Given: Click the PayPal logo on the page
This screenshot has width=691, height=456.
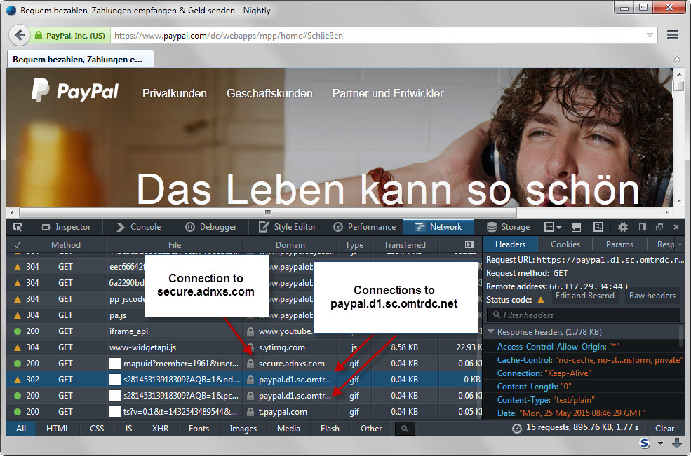Looking at the screenshot, I should tap(75, 90).
